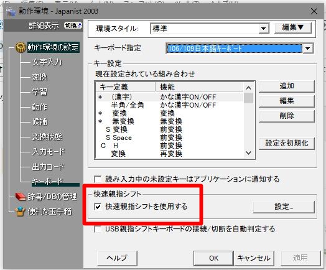Click the 追加 button
Viewport: 326px width, 270px height.
point(287,86)
